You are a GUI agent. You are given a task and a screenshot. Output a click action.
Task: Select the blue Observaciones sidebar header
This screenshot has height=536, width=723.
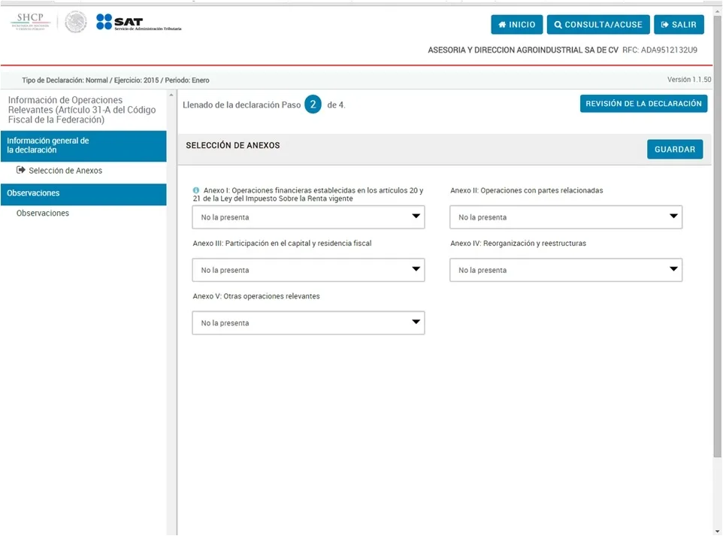click(x=83, y=194)
